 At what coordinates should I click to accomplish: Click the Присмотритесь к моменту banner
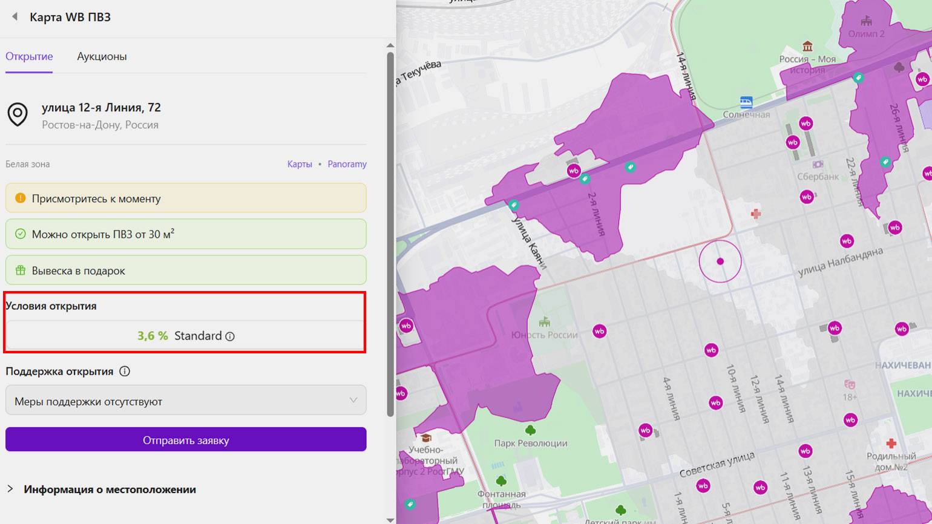coord(186,198)
